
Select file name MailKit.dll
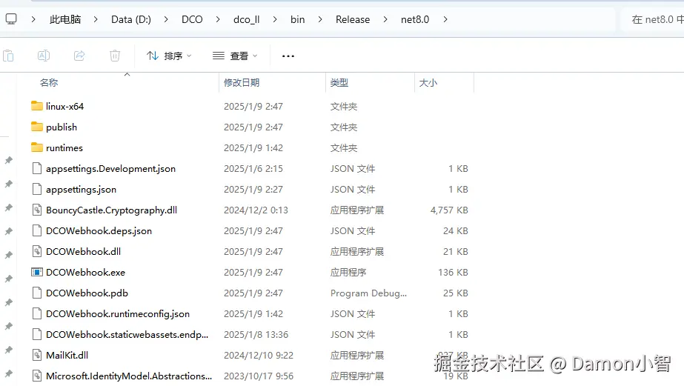(x=67, y=355)
